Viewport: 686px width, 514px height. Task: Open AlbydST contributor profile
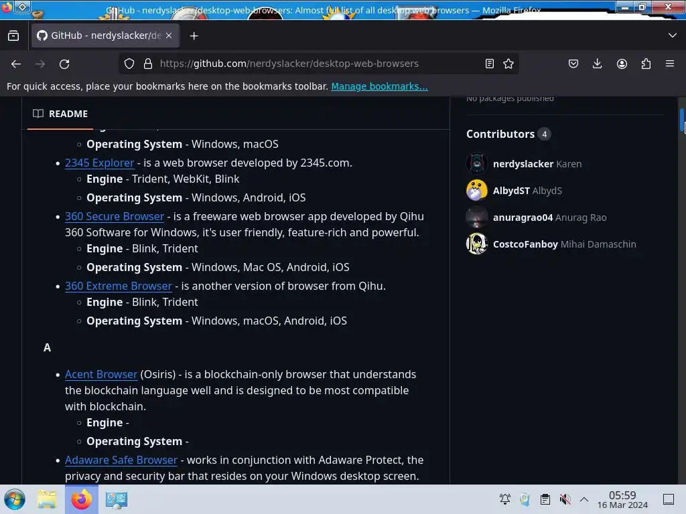click(x=511, y=191)
